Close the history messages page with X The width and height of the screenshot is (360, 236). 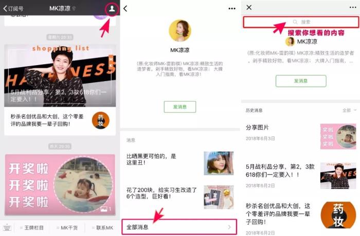[249, 7]
